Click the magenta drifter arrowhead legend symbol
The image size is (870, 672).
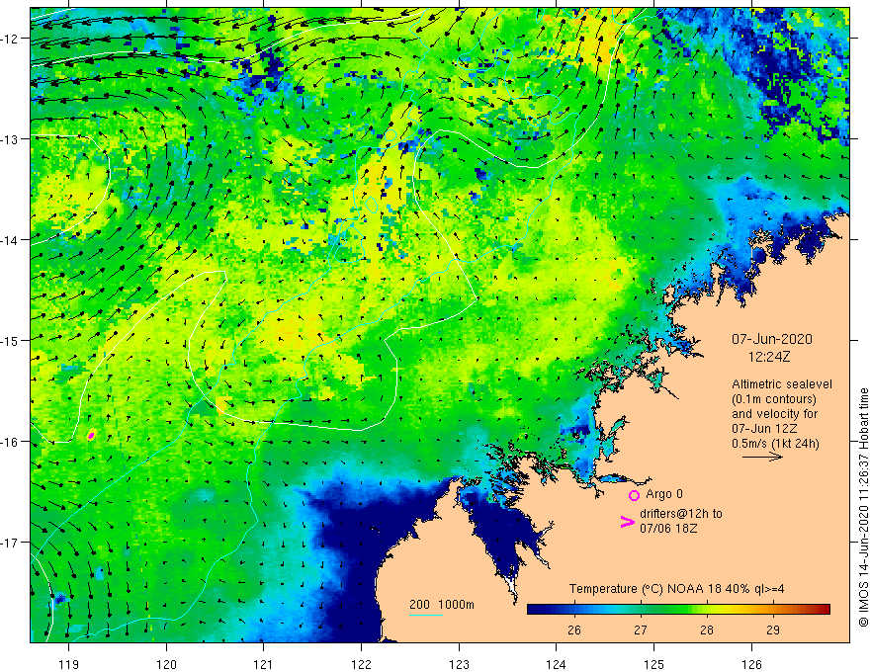[x=627, y=521]
